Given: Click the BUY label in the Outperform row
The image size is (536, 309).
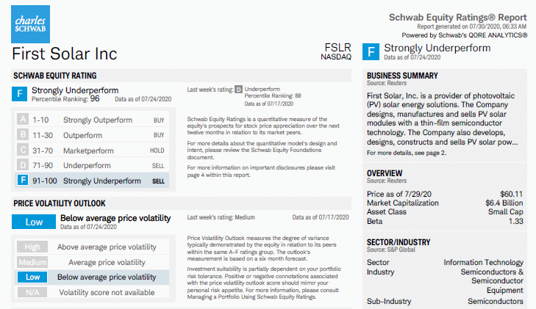Looking at the screenshot, I should point(159,135).
